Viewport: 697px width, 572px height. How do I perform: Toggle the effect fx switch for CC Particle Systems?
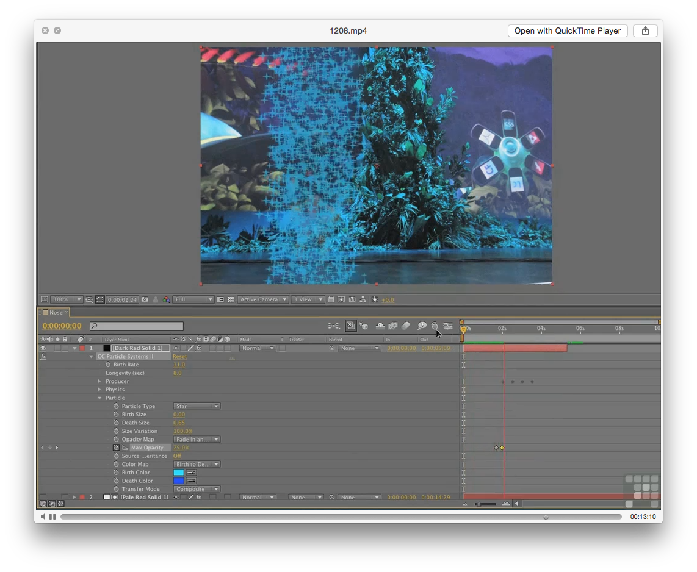(x=43, y=357)
